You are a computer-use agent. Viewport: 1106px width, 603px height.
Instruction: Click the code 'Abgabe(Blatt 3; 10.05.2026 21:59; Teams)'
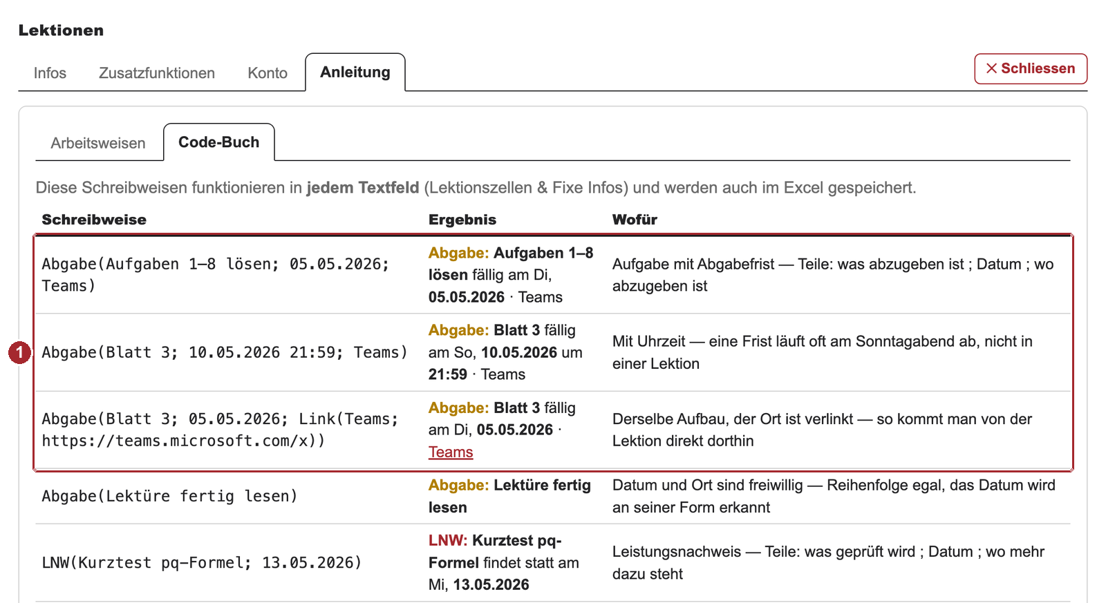click(225, 352)
